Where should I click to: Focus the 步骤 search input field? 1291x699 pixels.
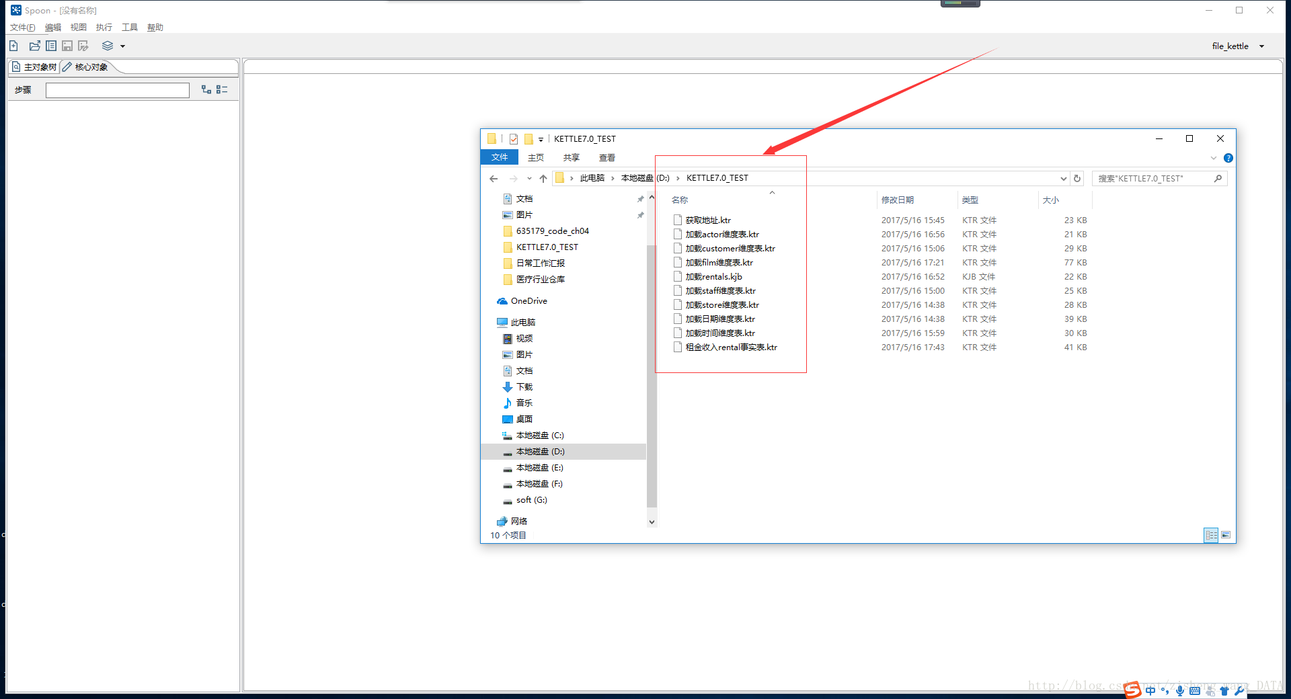click(x=118, y=90)
